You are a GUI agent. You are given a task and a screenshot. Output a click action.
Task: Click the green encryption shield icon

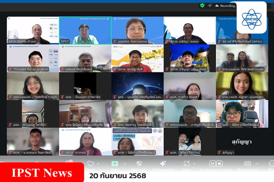[202, 5]
